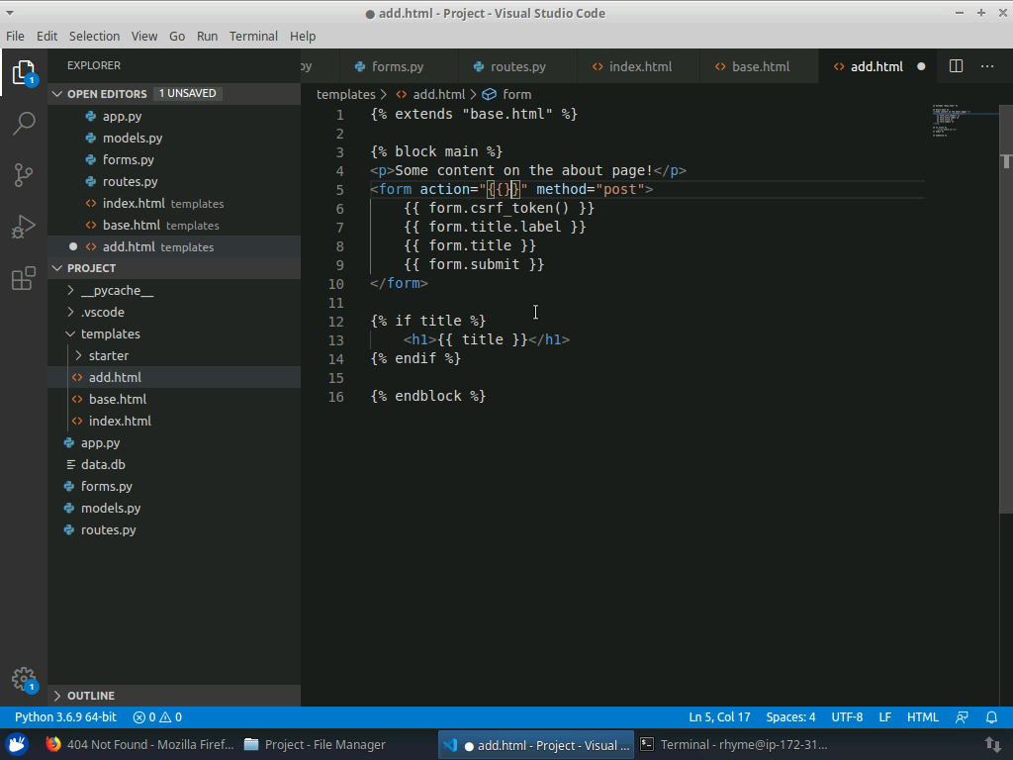
Task: Click the unsaved dot on add.html tab
Action: pos(921,66)
